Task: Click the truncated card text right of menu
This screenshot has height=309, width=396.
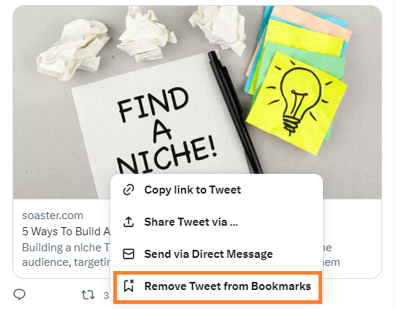Action: click(x=331, y=255)
